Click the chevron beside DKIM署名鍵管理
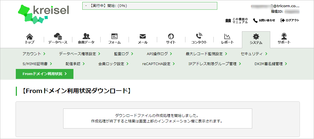Image resolution: width=314 pixels, height=139 pixels. tap(286, 64)
